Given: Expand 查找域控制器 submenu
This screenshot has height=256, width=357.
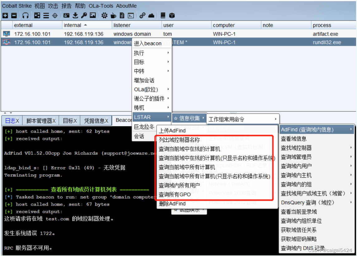Looking at the screenshot, I should 317,148.
